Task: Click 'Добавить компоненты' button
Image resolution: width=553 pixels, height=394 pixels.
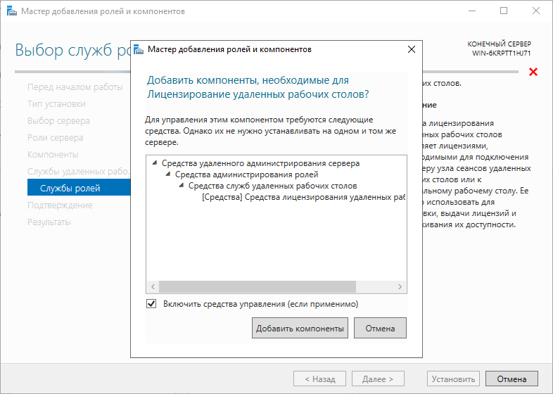Action: pyautogui.click(x=300, y=328)
